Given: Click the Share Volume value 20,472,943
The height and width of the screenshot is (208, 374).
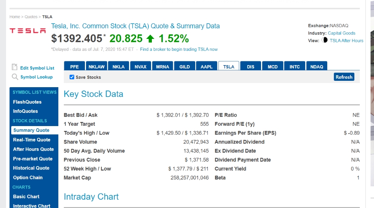Looking at the screenshot, I should point(196,142).
